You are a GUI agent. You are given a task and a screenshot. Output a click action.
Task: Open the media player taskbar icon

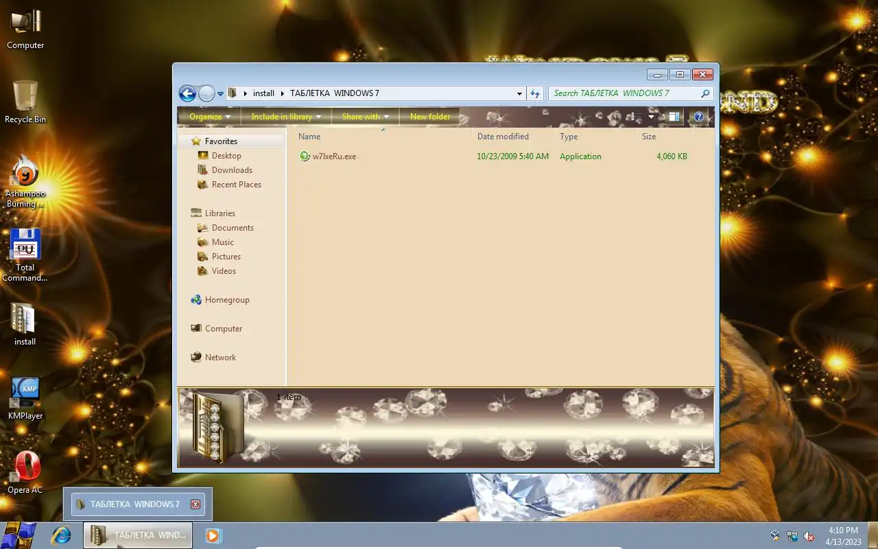pyautogui.click(x=213, y=536)
